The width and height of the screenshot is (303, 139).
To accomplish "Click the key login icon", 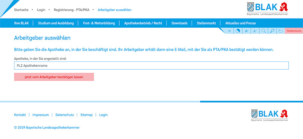I will pos(272,31).
